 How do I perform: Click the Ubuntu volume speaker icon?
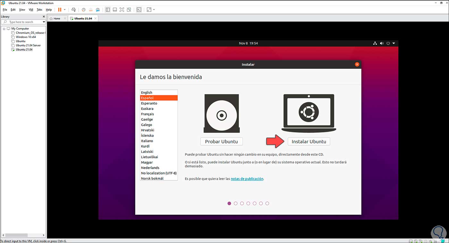pos(382,43)
